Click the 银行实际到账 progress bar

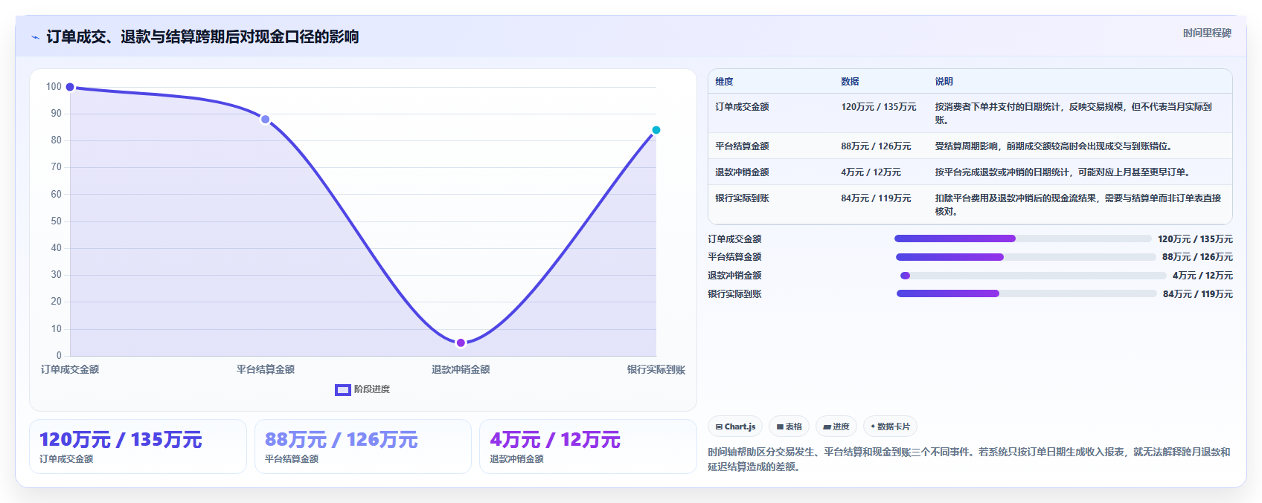pos(1026,293)
